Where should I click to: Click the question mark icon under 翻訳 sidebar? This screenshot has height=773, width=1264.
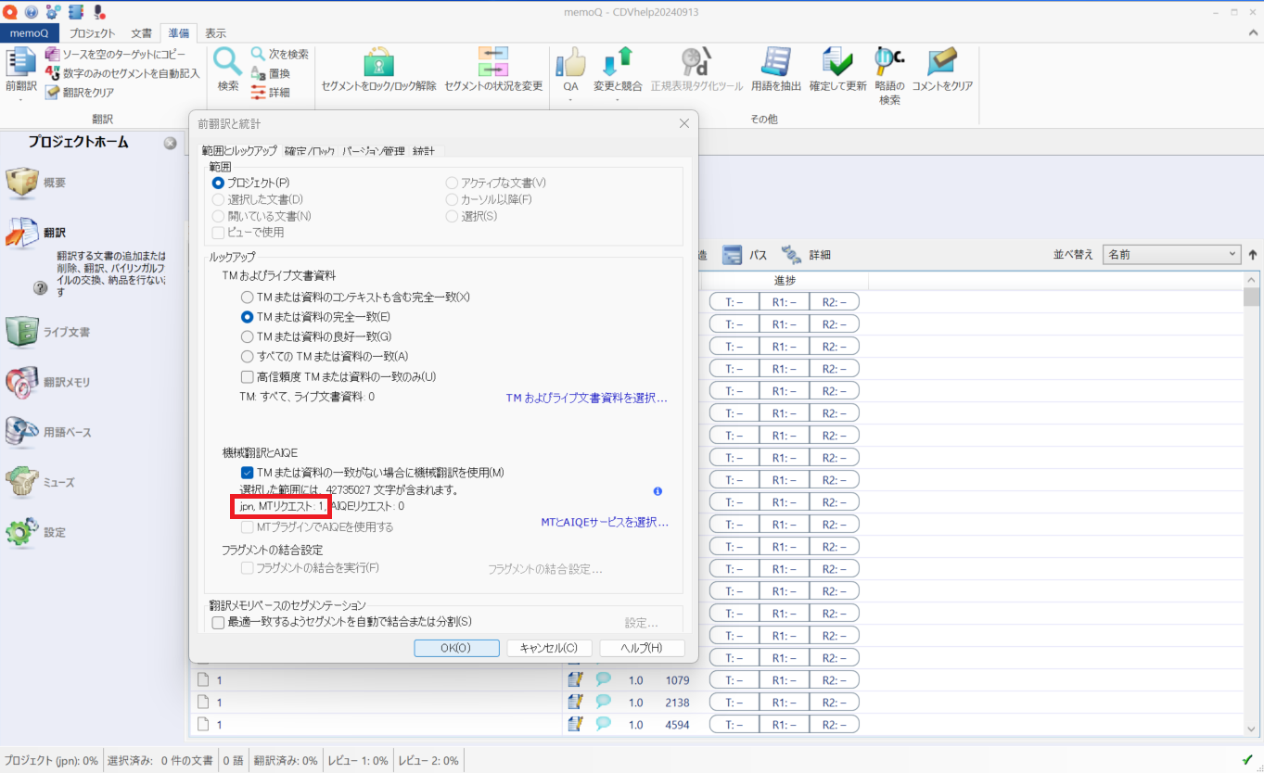[40, 288]
